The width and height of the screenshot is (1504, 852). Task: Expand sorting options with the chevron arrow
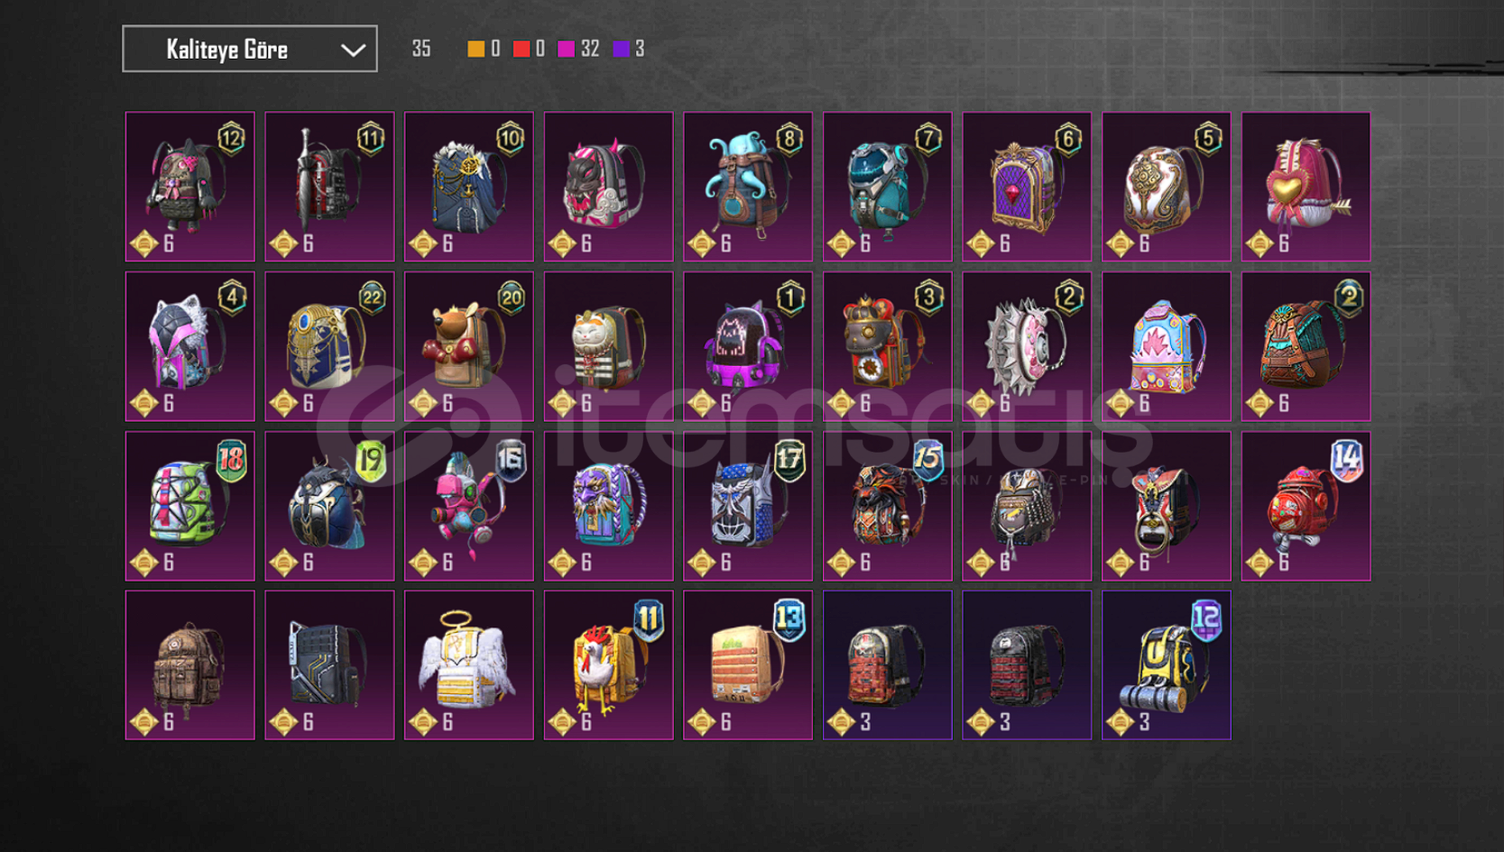[x=353, y=50]
